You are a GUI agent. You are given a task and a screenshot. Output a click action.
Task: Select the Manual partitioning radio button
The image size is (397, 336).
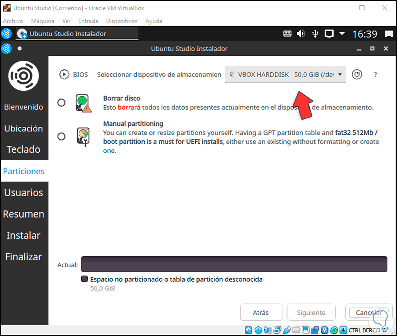click(x=61, y=137)
